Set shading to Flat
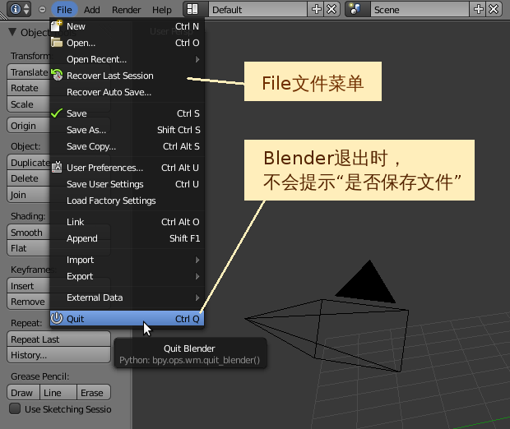 click(29, 248)
